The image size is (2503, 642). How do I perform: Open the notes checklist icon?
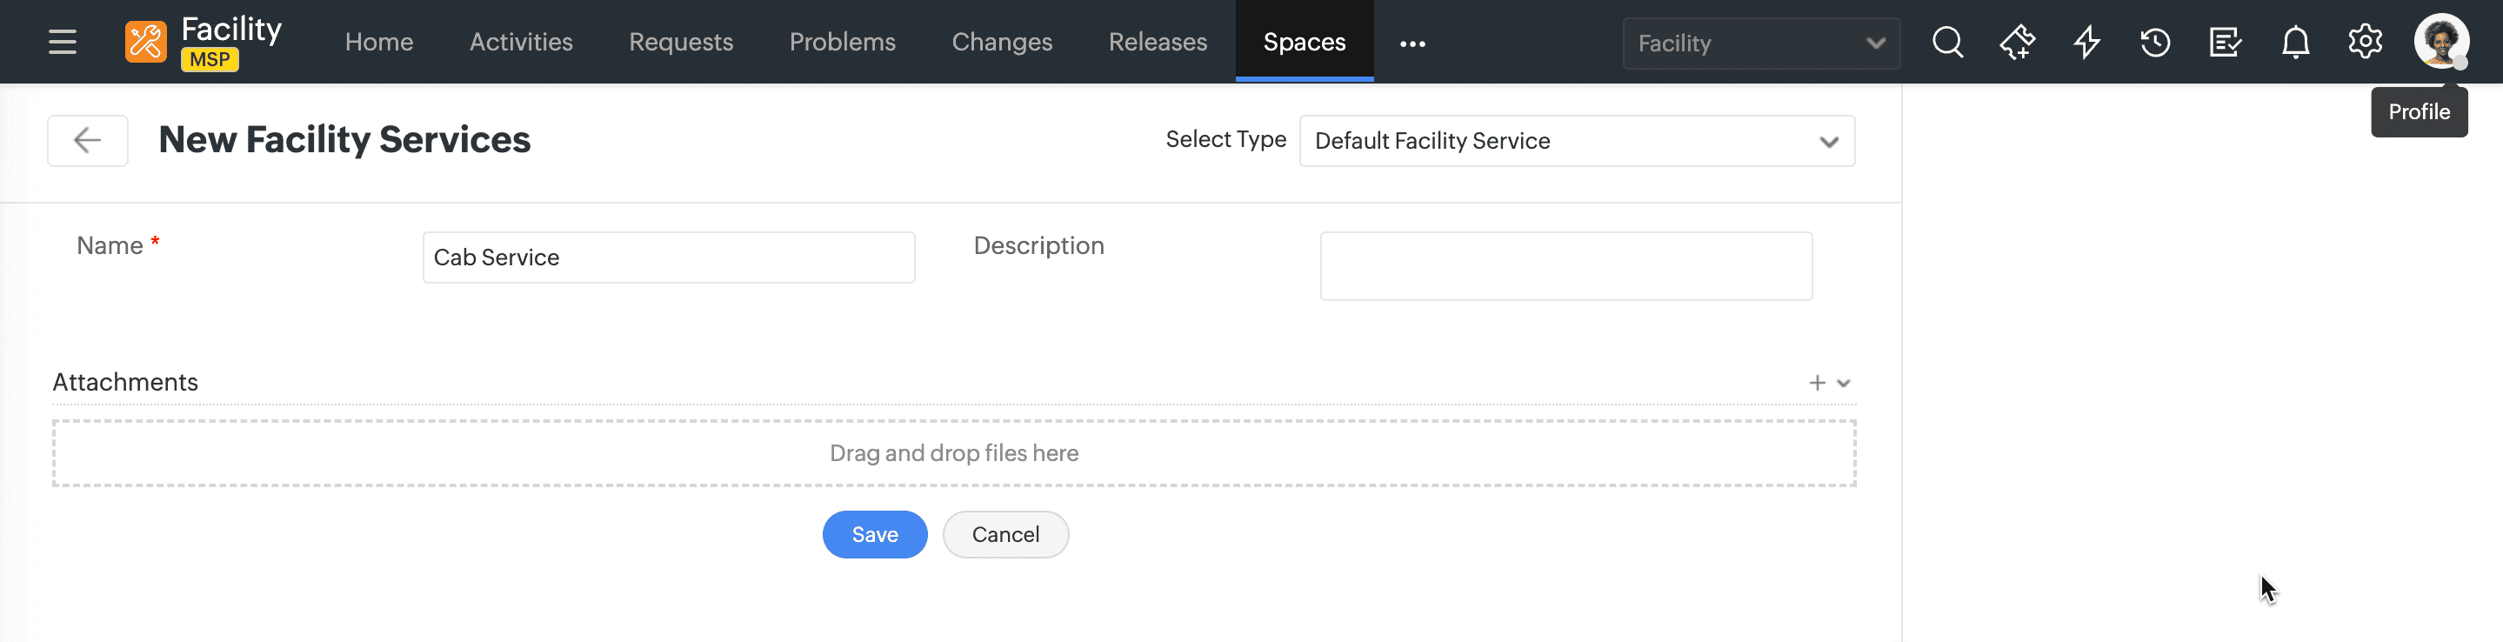click(2225, 42)
